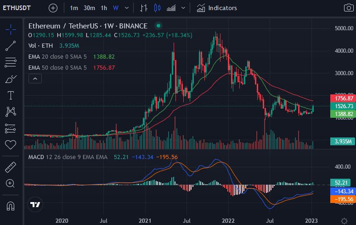Click the TradingView logo badge

(x=35, y=204)
